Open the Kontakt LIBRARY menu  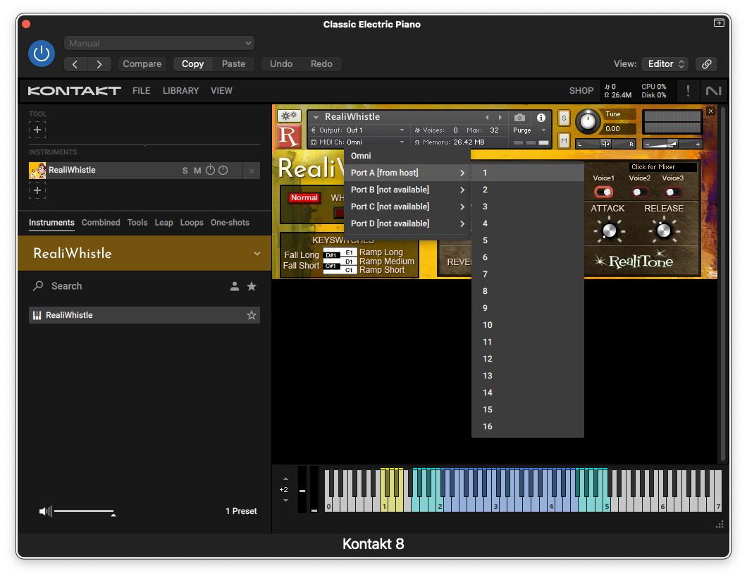click(x=180, y=90)
